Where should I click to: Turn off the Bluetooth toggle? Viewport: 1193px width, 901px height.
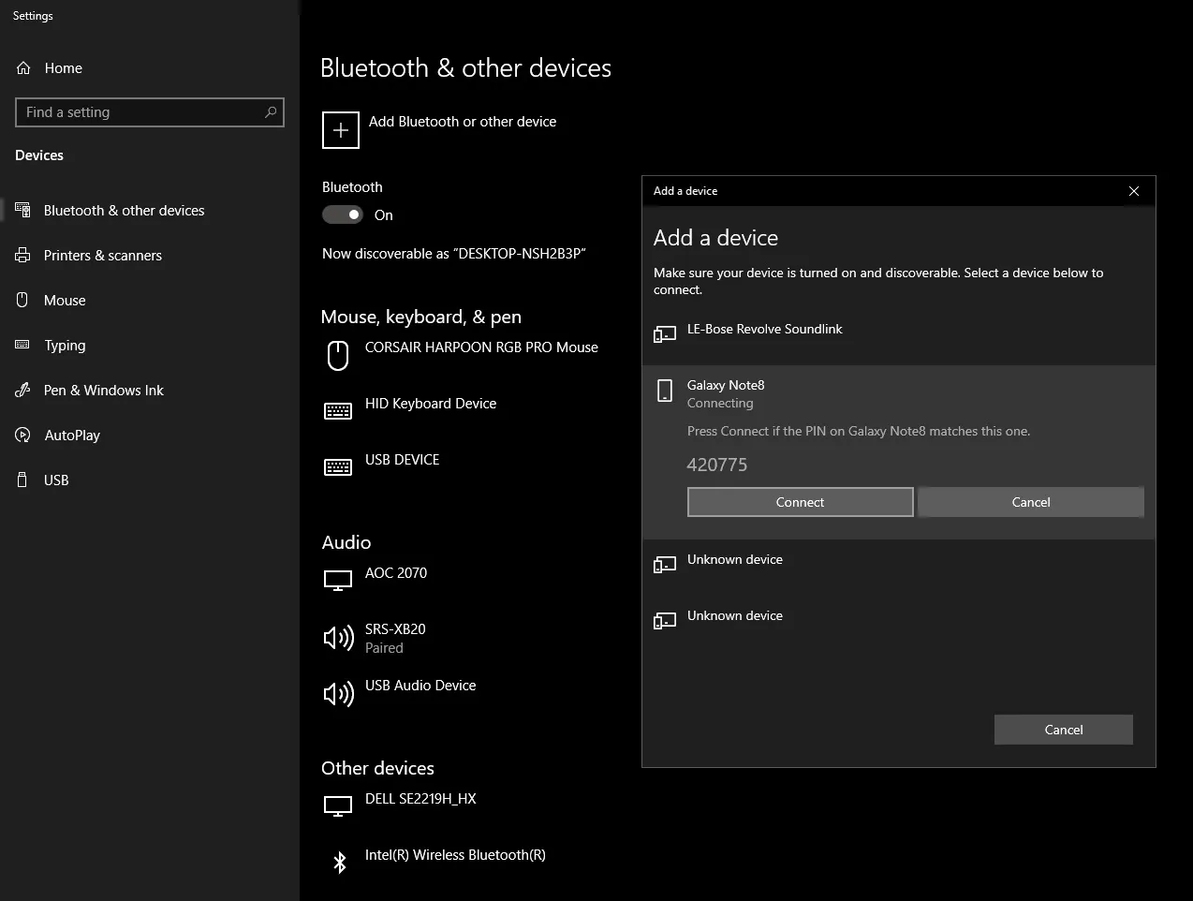point(343,214)
